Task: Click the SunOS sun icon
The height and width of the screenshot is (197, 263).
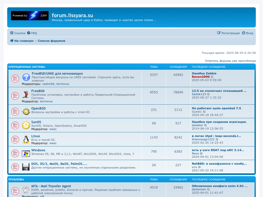Action: tap(26, 125)
